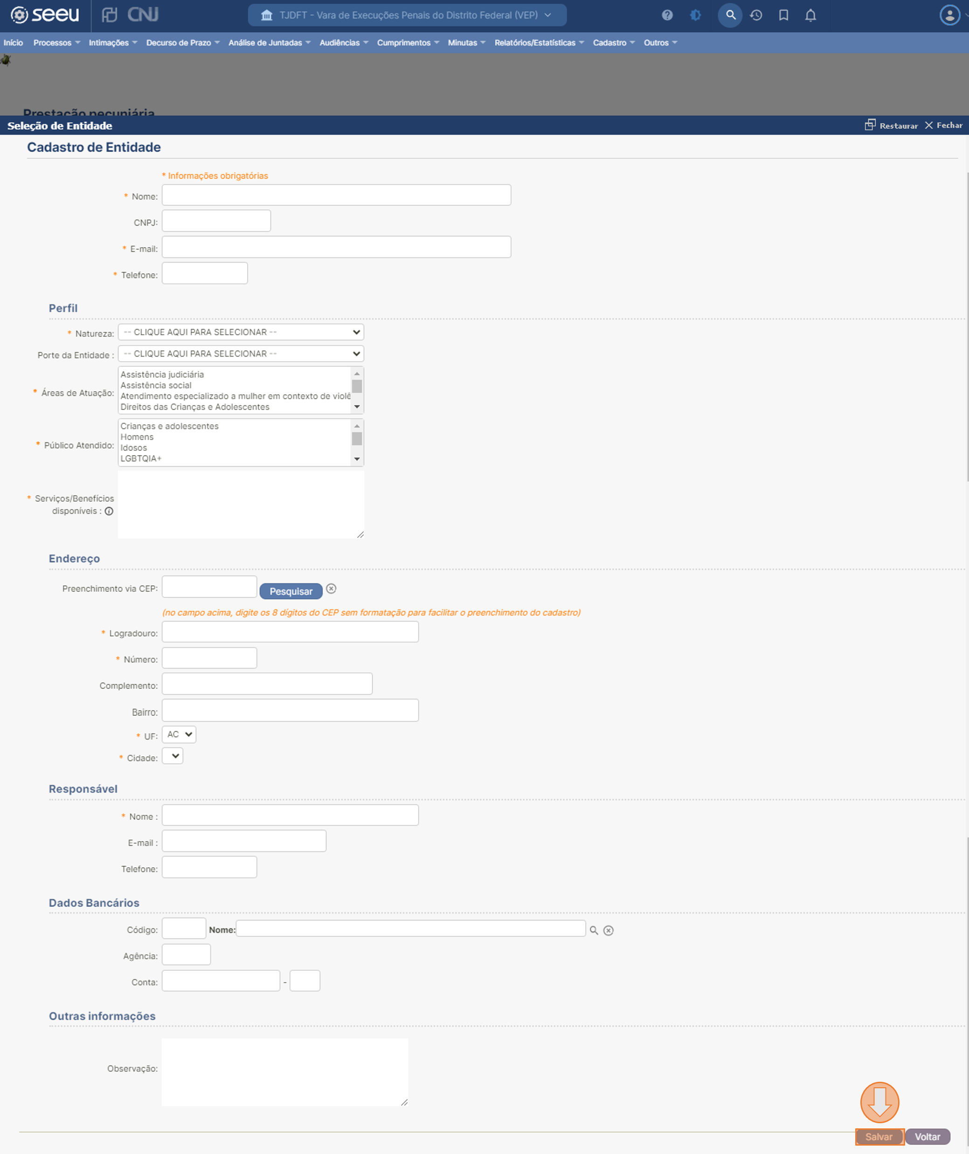Toggle the dark mode contrast icon
969x1154 pixels.
point(695,15)
